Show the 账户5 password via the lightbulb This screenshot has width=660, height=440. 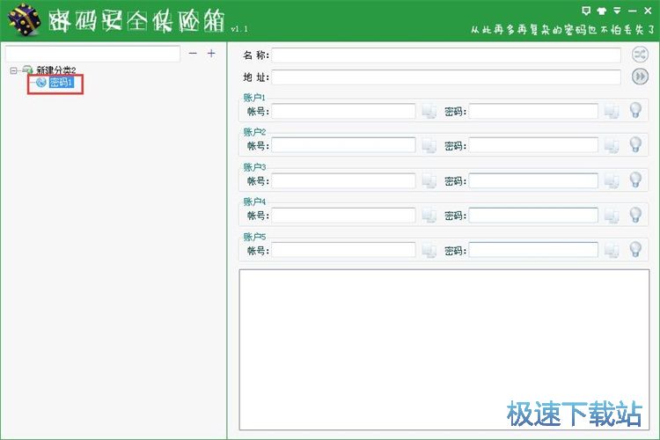coord(634,249)
